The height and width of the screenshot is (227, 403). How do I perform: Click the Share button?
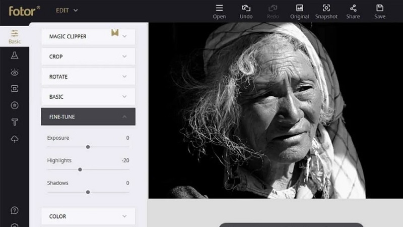[x=353, y=11]
